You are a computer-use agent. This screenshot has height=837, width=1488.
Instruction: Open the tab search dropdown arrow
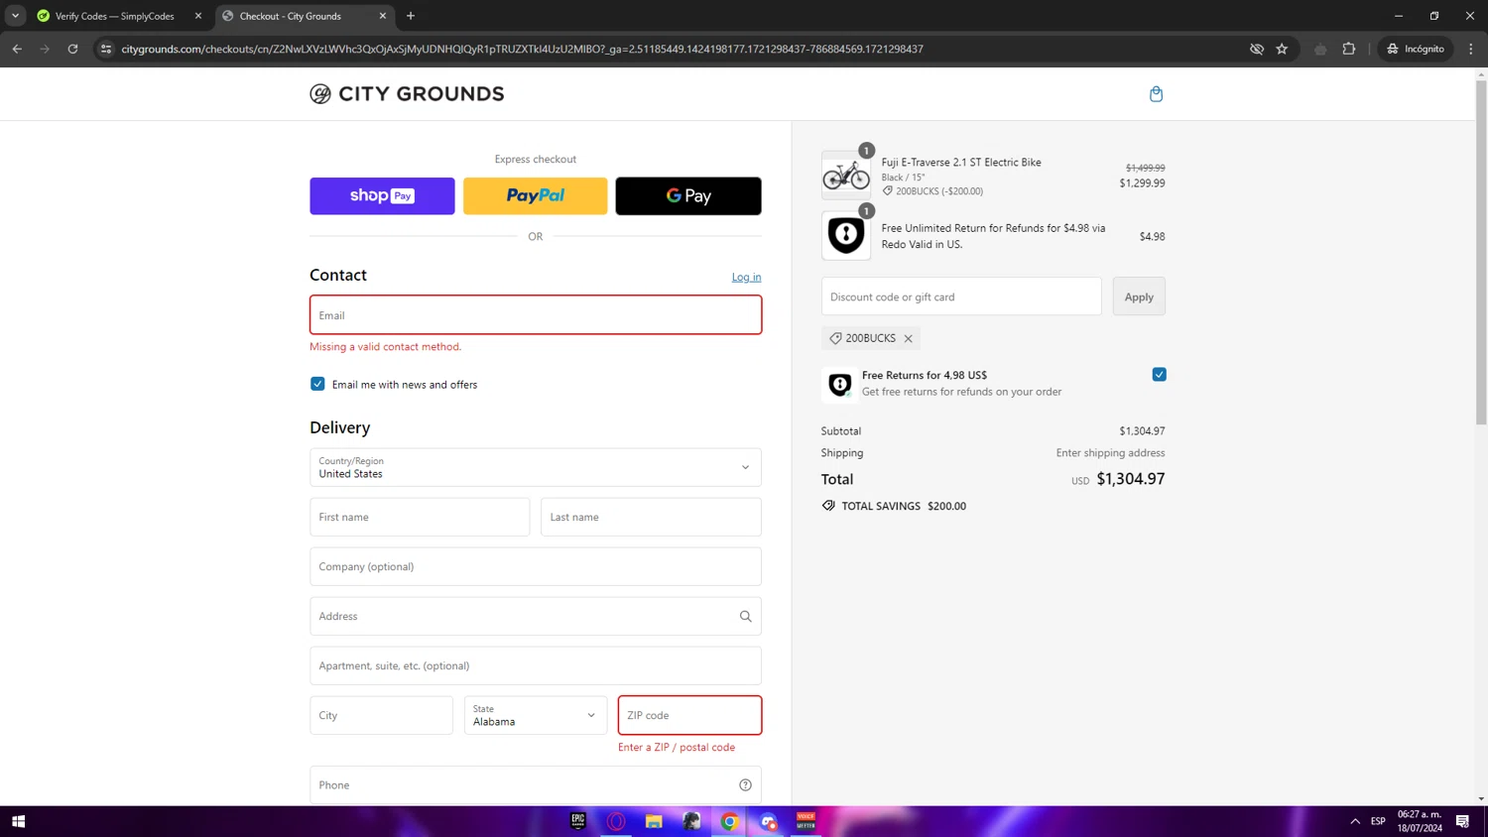pyautogui.click(x=15, y=16)
